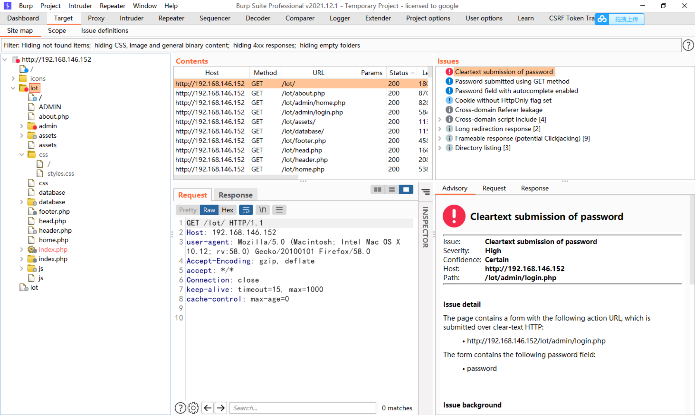The image size is (695, 415).
Task: Select the /lot/about.php row
Action: tap(301, 93)
